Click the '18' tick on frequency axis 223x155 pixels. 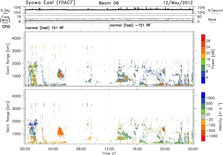(x=19, y=17)
